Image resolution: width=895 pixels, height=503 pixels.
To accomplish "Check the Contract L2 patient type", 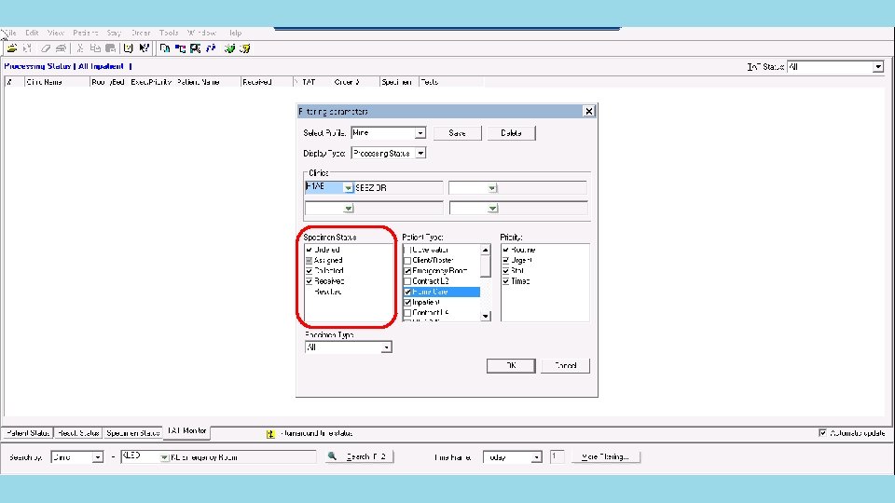I will coord(407,281).
